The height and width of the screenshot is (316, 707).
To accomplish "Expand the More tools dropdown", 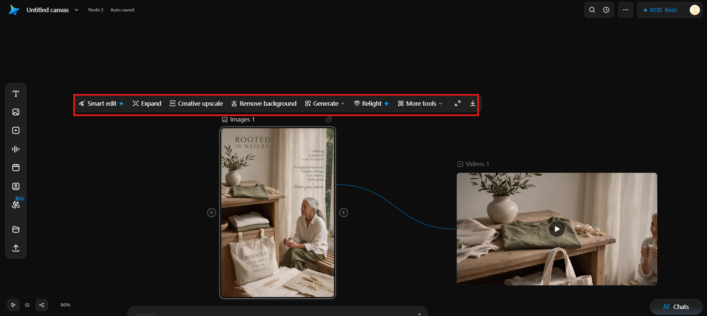I will pos(420,103).
